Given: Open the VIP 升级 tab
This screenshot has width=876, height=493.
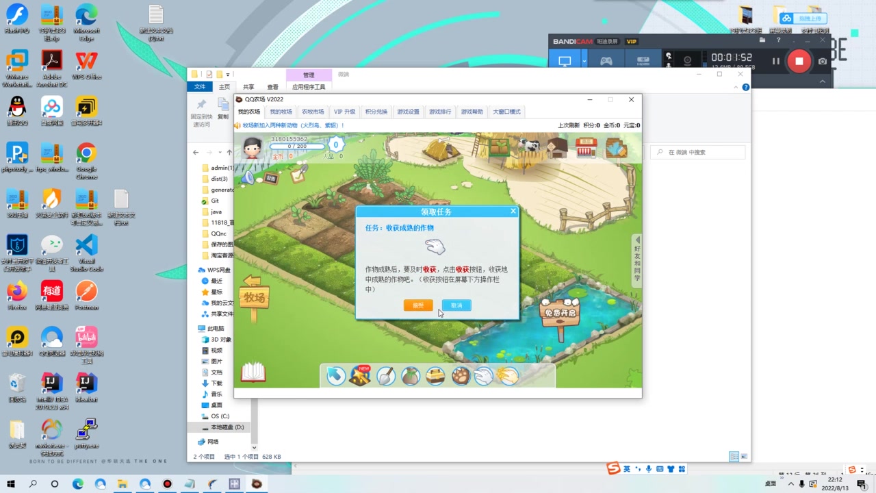Looking at the screenshot, I should 344,112.
